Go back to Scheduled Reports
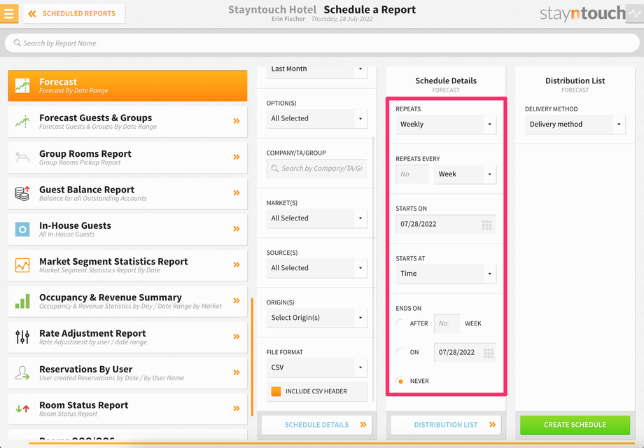Viewport: 644px width, 448px height. point(74,13)
